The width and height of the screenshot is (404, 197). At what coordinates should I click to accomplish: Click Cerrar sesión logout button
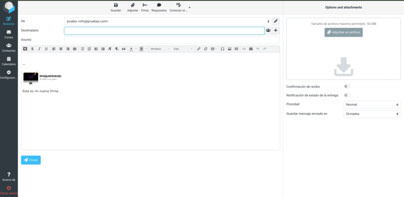(x=9, y=190)
